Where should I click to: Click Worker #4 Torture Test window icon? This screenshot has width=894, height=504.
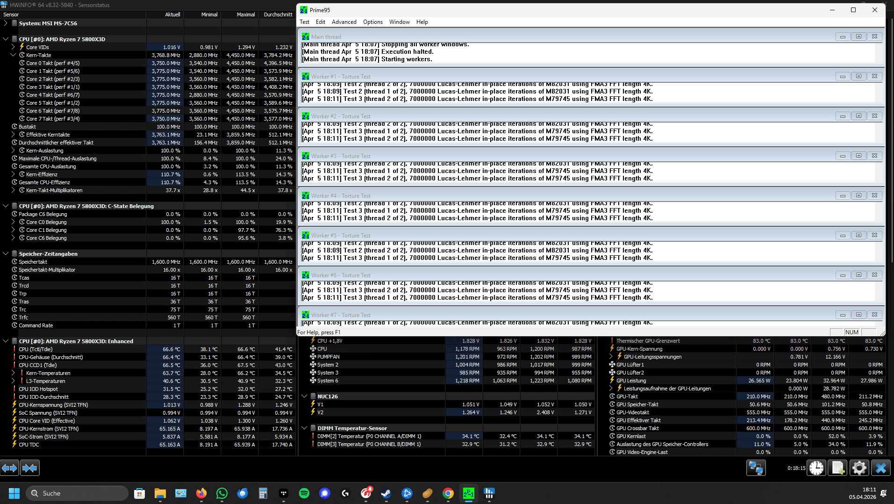tap(306, 195)
